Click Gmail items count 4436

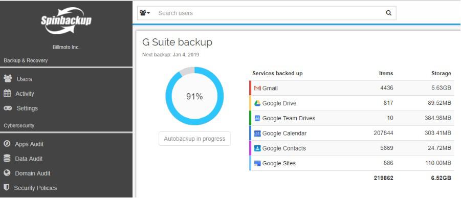click(x=387, y=88)
